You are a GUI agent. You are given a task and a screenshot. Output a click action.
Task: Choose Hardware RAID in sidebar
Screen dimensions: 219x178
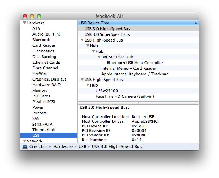coord(46,85)
